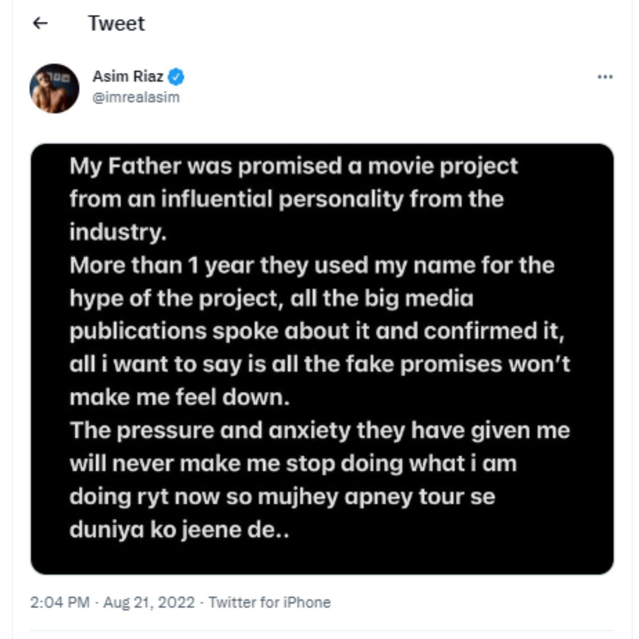
Task: Click the 'My Father was promised' line
Action: [x=294, y=166]
